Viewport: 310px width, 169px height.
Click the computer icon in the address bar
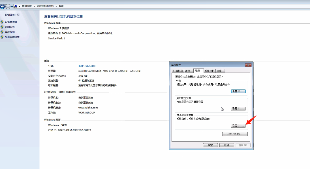point(16,6)
